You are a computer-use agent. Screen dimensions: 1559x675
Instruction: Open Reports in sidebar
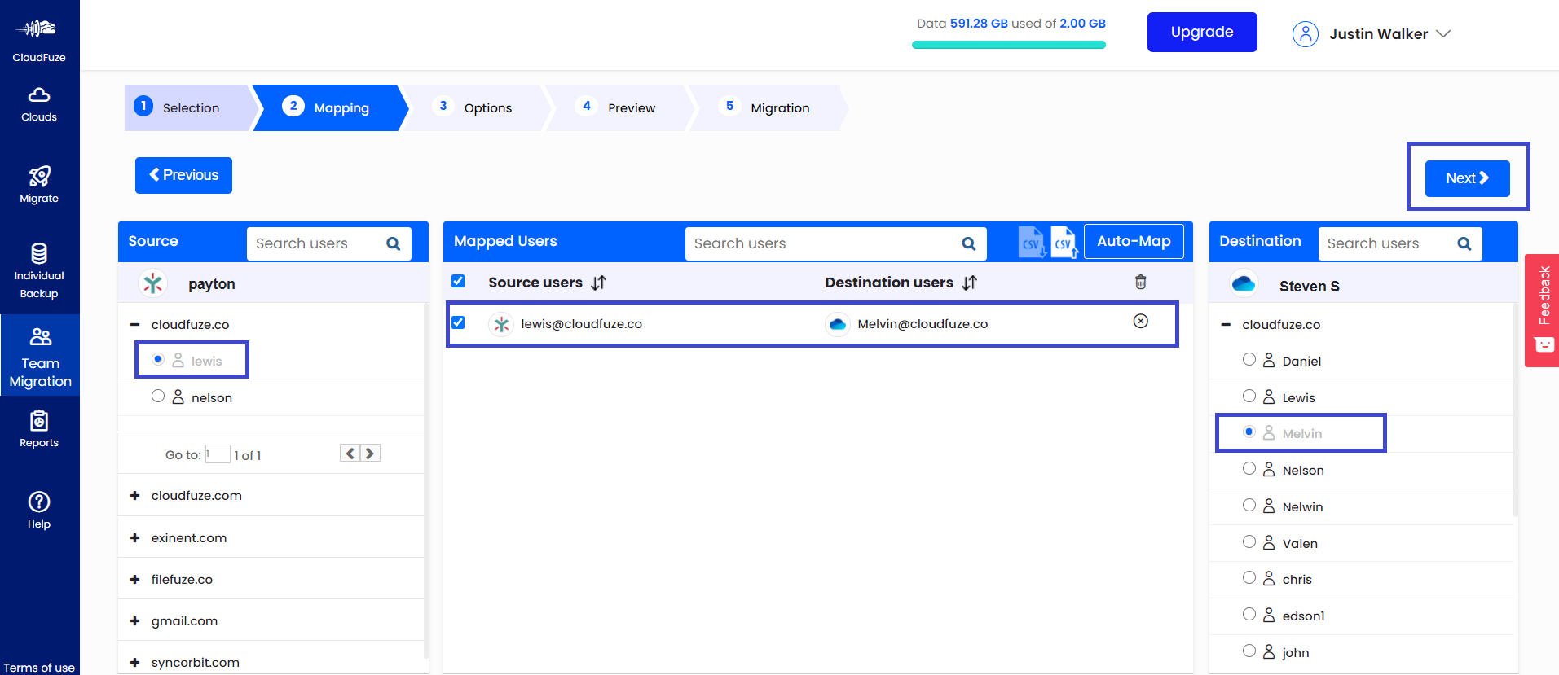point(39,429)
